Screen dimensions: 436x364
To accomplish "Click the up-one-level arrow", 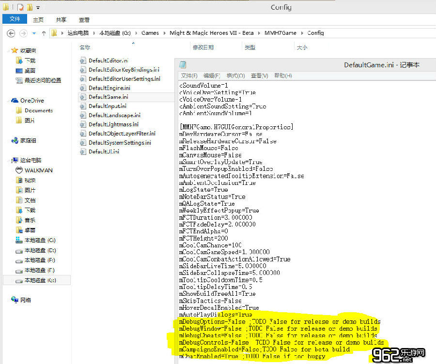I will [x=44, y=33].
